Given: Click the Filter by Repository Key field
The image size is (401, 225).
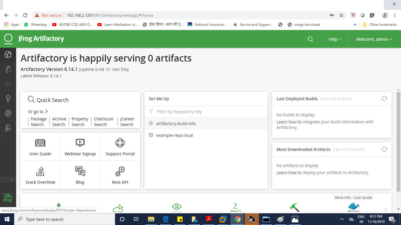Looking at the screenshot, I should [206, 112].
